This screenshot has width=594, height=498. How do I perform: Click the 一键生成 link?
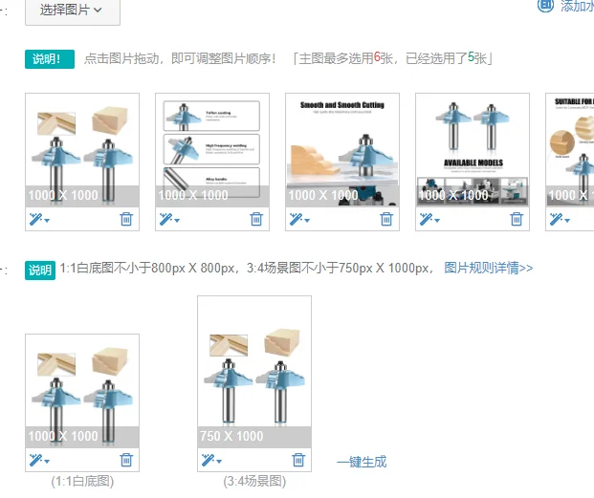pos(362,462)
